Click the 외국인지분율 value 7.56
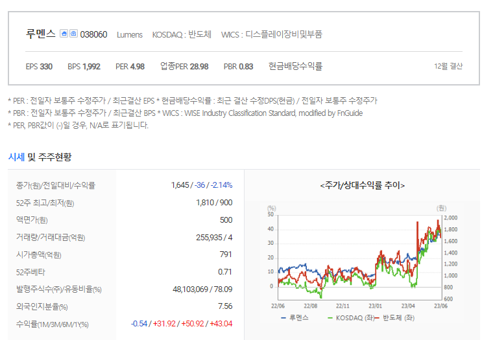Image resolution: width=482 pixels, height=340 pixels. (x=225, y=306)
